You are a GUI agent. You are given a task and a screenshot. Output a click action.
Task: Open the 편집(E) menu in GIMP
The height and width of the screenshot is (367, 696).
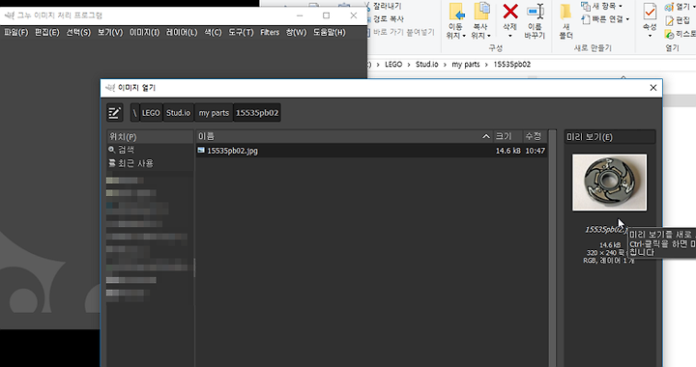[x=47, y=33]
